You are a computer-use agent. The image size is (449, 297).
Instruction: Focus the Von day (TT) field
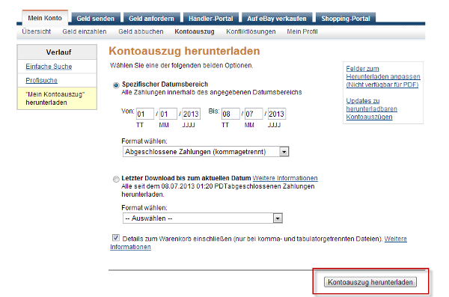click(x=145, y=114)
